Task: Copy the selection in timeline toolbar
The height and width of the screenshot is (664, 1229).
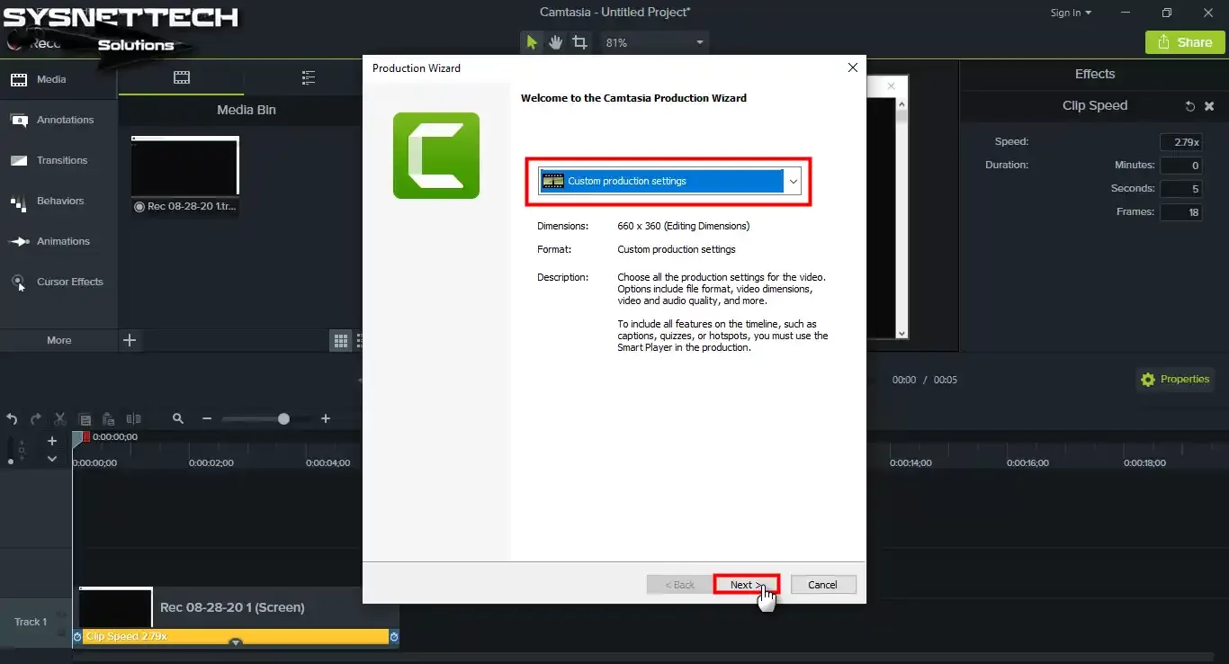Action: point(85,418)
